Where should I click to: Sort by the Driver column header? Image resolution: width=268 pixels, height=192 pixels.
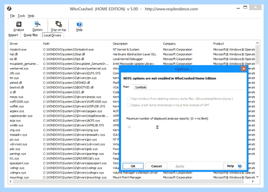point(14,44)
